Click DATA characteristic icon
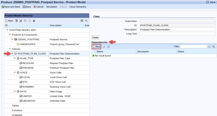 click(18, 91)
